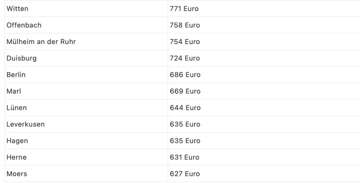Viewport: 360px width, 183px height.
Task: Select the 631 Euro cell
Action: (184, 157)
